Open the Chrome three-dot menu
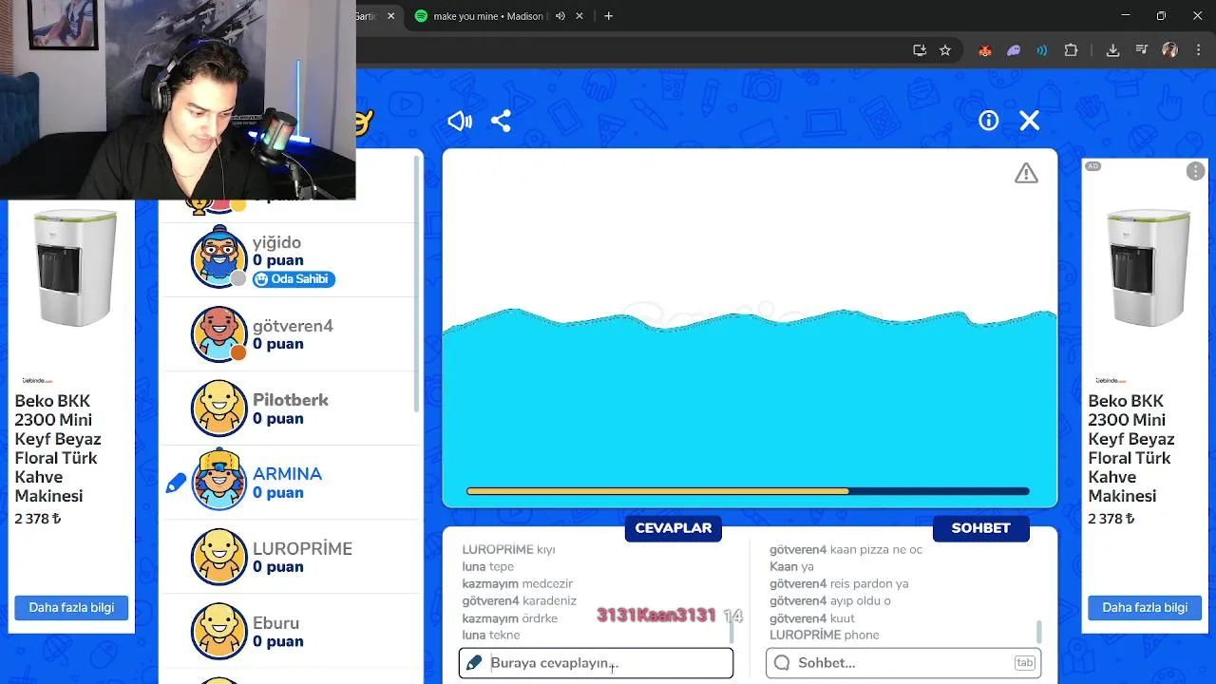Image resolution: width=1216 pixels, height=684 pixels. tap(1197, 50)
